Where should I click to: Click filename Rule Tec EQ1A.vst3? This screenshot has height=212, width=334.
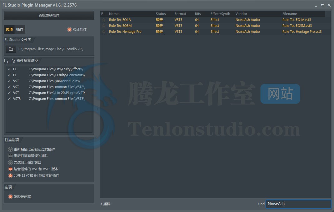tap(297, 20)
